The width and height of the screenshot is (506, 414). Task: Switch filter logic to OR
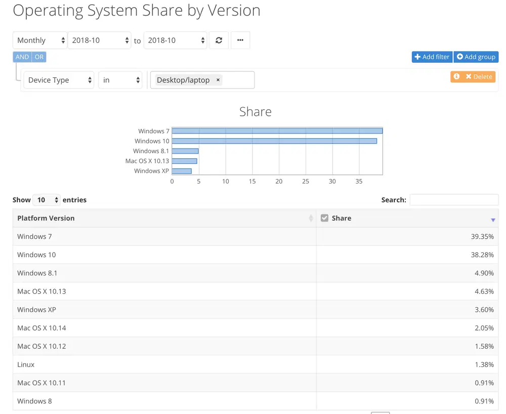(39, 57)
